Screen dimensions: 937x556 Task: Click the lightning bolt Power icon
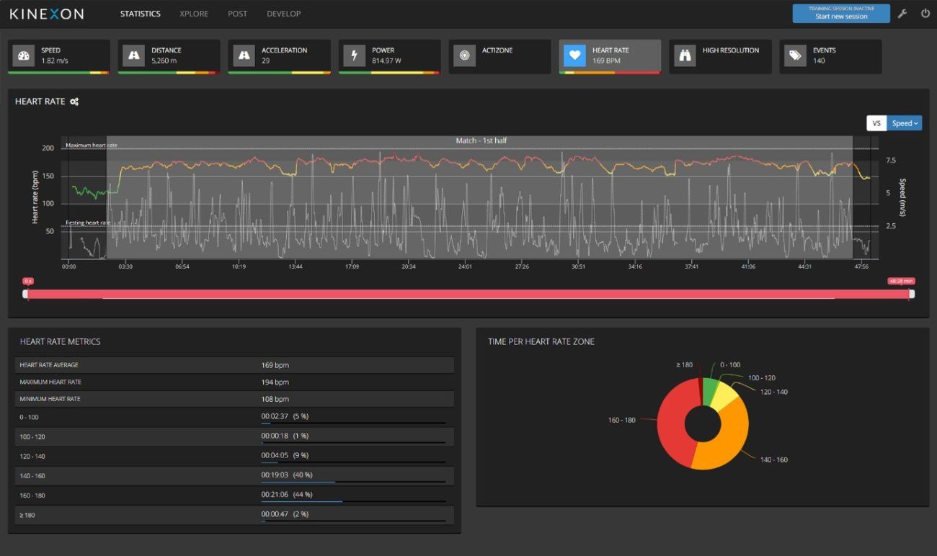(x=355, y=54)
